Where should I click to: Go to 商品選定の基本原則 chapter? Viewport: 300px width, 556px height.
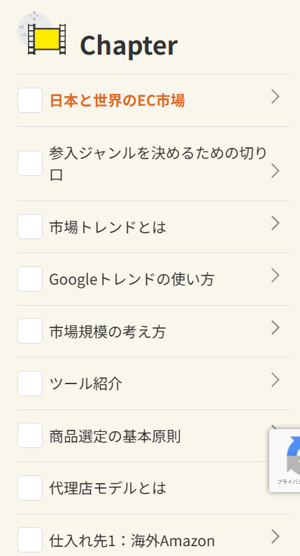click(115, 436)
